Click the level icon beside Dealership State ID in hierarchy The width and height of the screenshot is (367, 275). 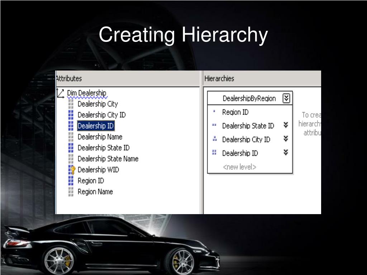click(x=214, y=125)
